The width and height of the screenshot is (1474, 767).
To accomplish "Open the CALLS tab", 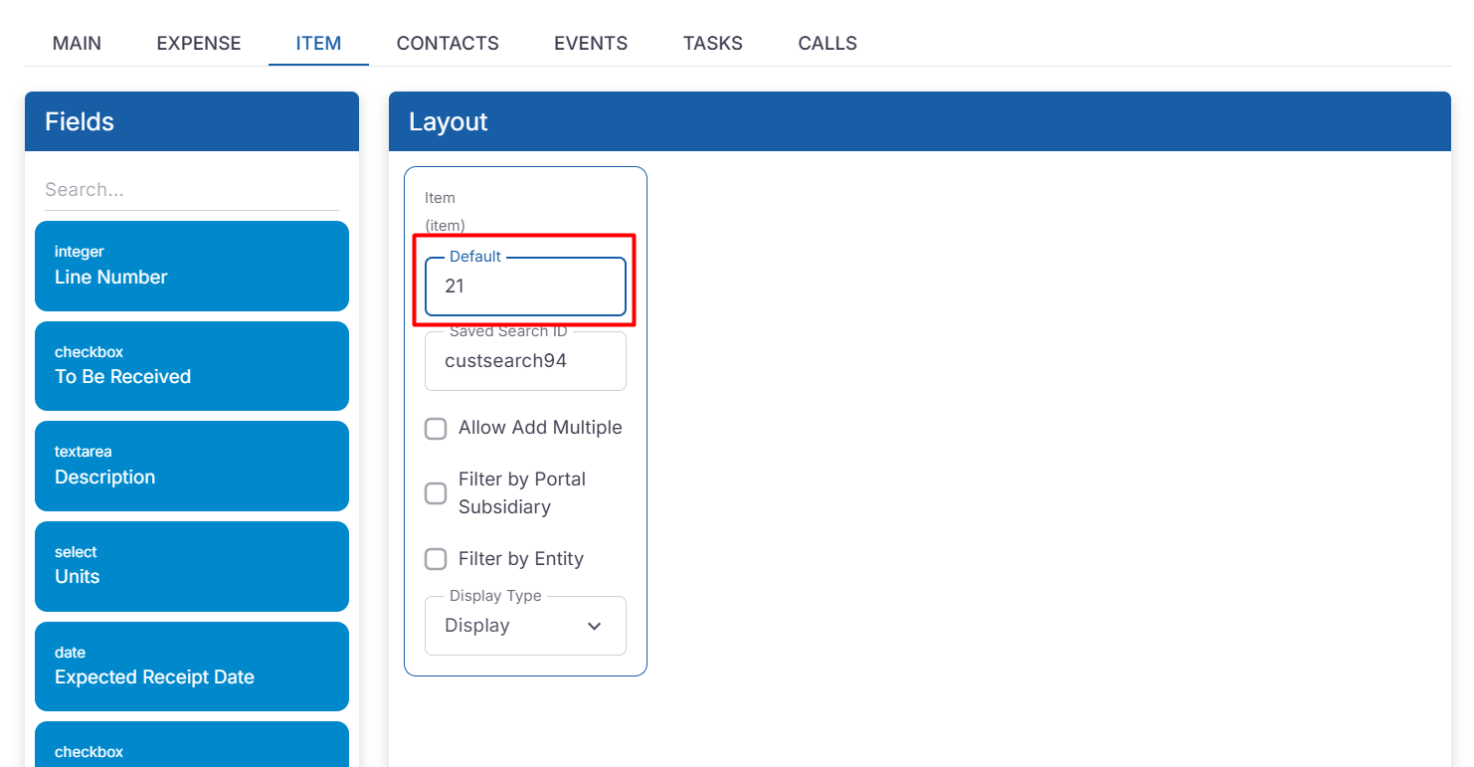I will 828,44.
